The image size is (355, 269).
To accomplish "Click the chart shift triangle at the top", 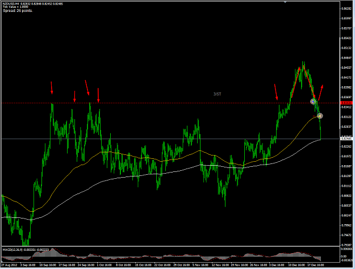I will click(285, 2).
